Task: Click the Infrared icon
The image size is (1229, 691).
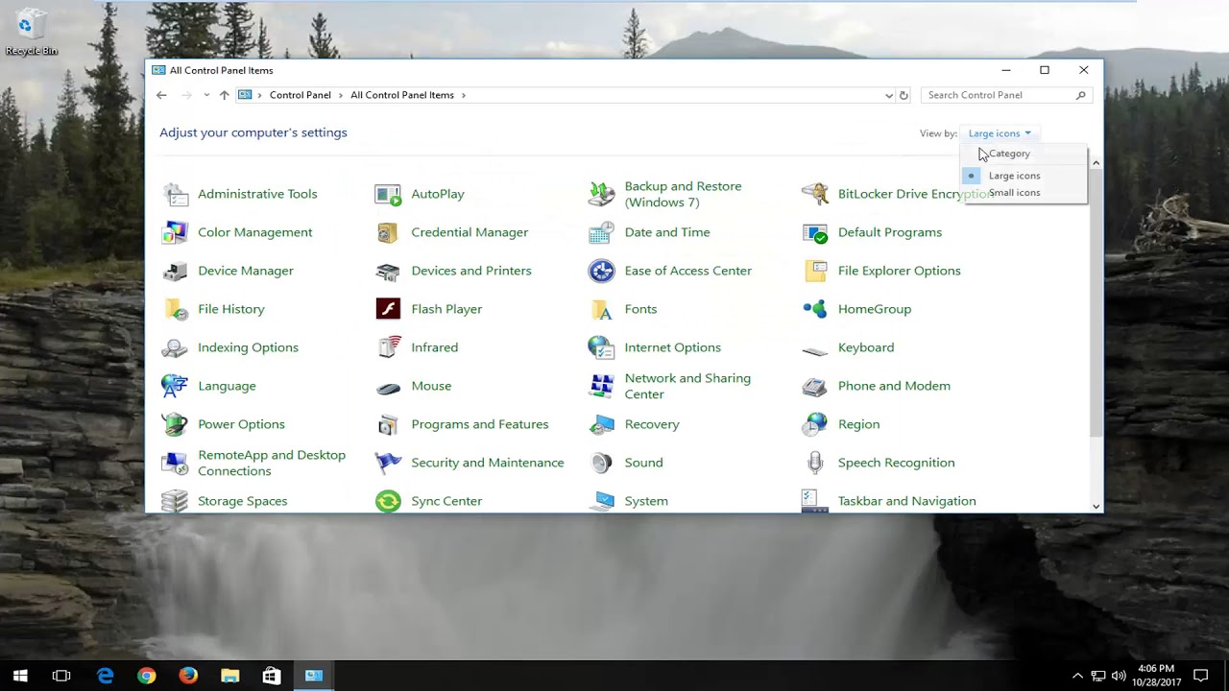Action: (388, 347)
